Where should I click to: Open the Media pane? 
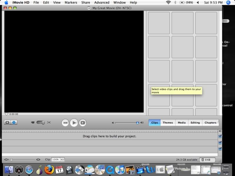(182, 123)
